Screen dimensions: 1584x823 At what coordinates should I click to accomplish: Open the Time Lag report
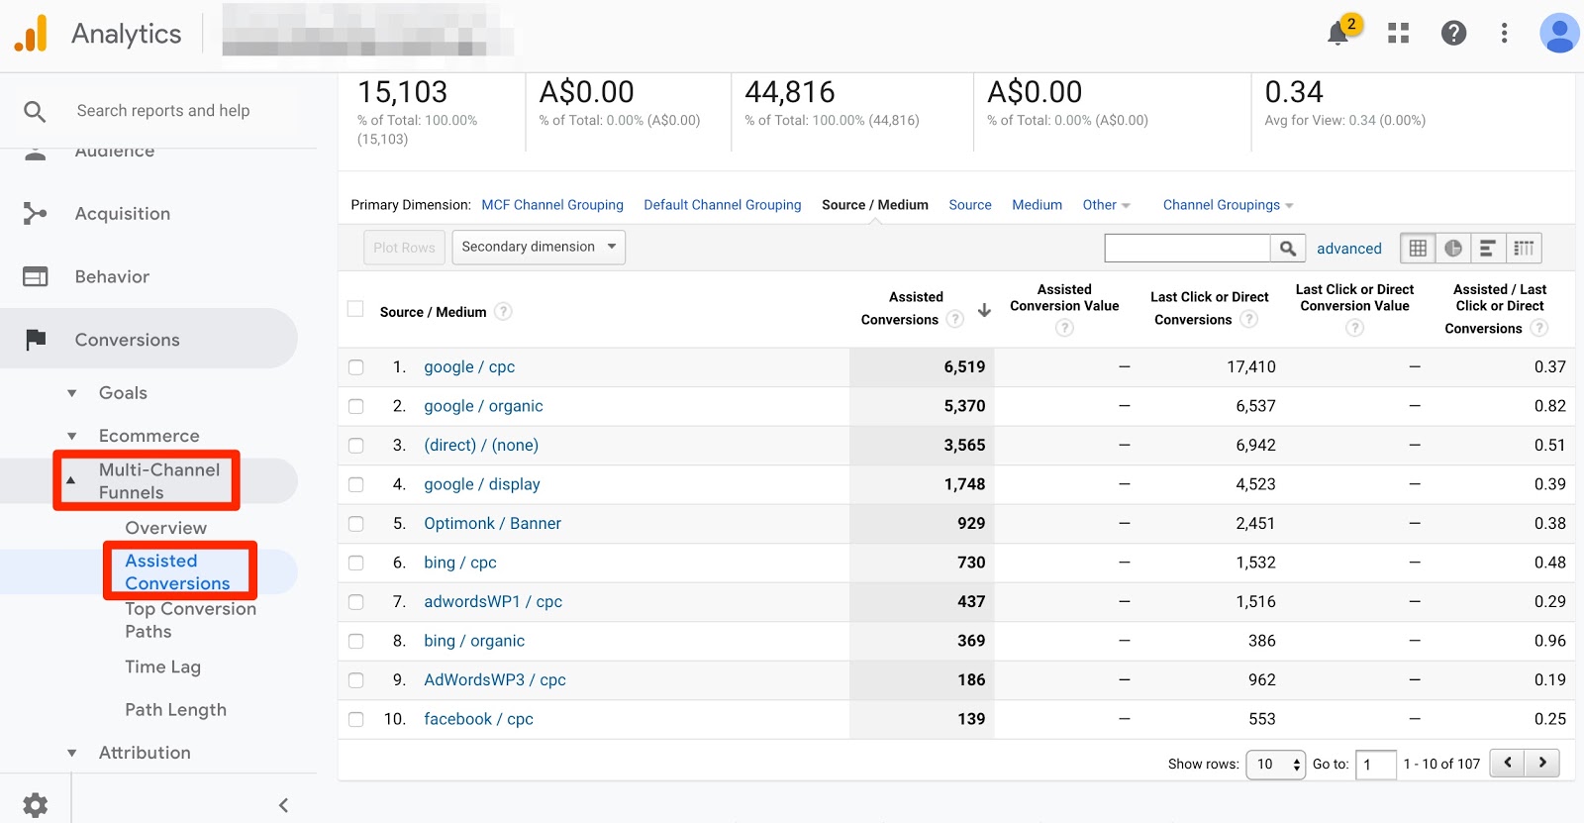click(162, 668)
